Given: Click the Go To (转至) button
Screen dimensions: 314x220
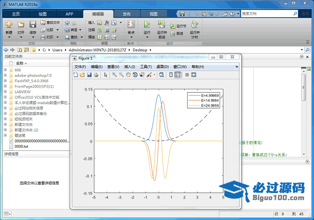Looking at the screenshot, I should coord(71,30).
